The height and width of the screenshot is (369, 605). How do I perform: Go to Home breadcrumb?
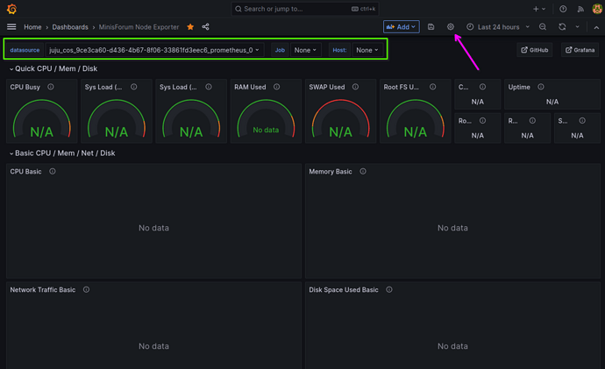tap(32, 27)
